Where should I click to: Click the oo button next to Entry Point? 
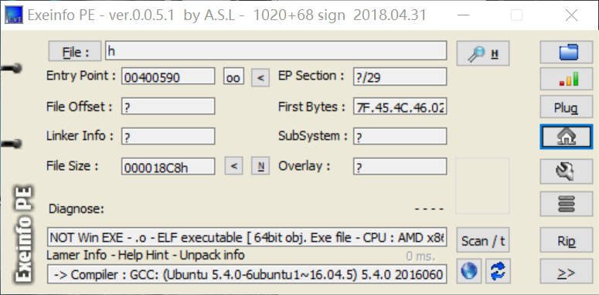[233, 77]
